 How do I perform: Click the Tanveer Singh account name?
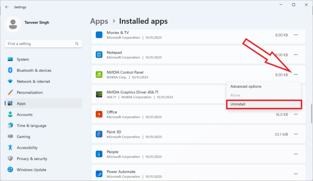[x=37, y=23]
